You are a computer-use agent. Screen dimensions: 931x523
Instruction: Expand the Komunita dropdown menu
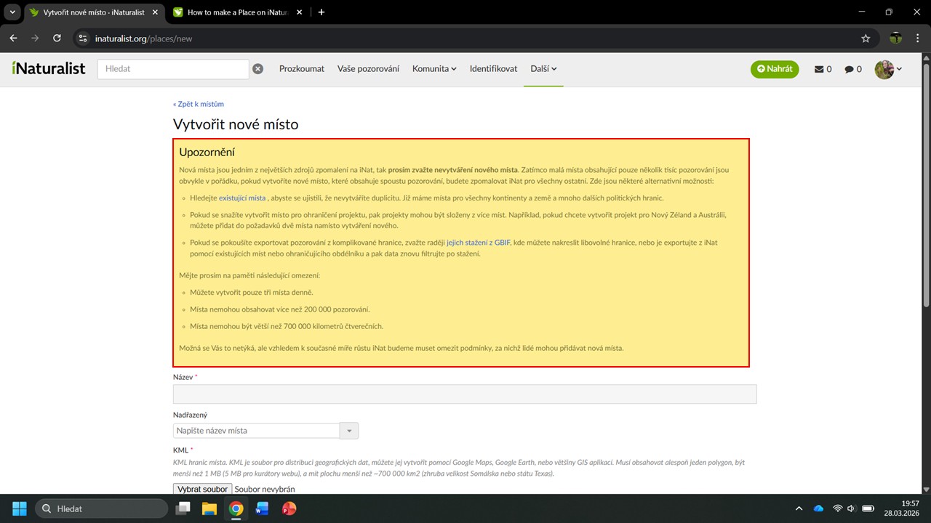pos(434,69)
